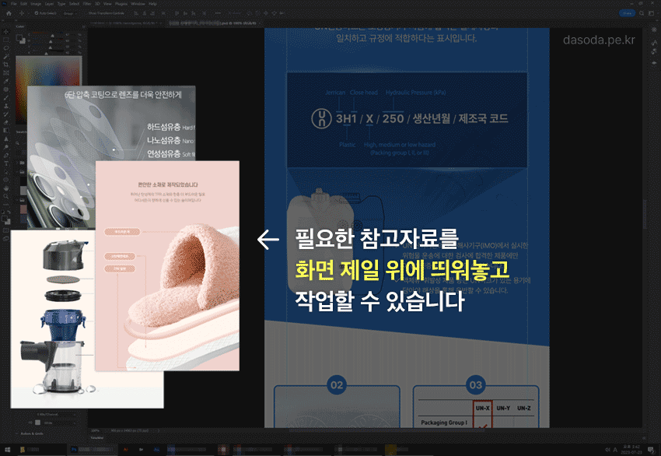Click the 02 step badge on canvas
The height and width of the screenshot is (456, 661).
coord(337,384)
